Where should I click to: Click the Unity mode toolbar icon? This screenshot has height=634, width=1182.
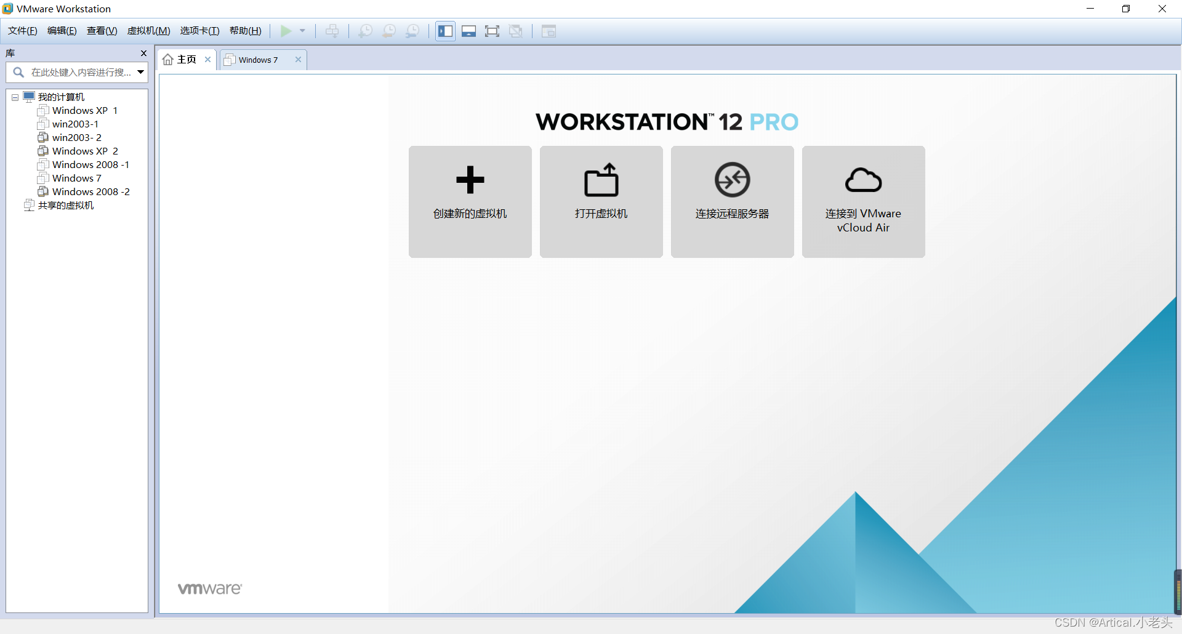pos(516,31)
